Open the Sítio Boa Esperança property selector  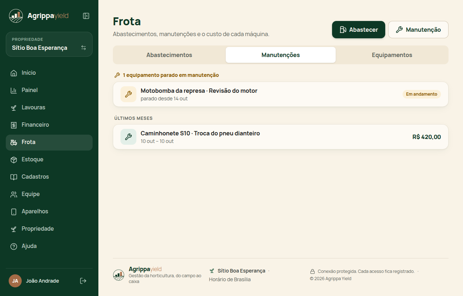49,44
